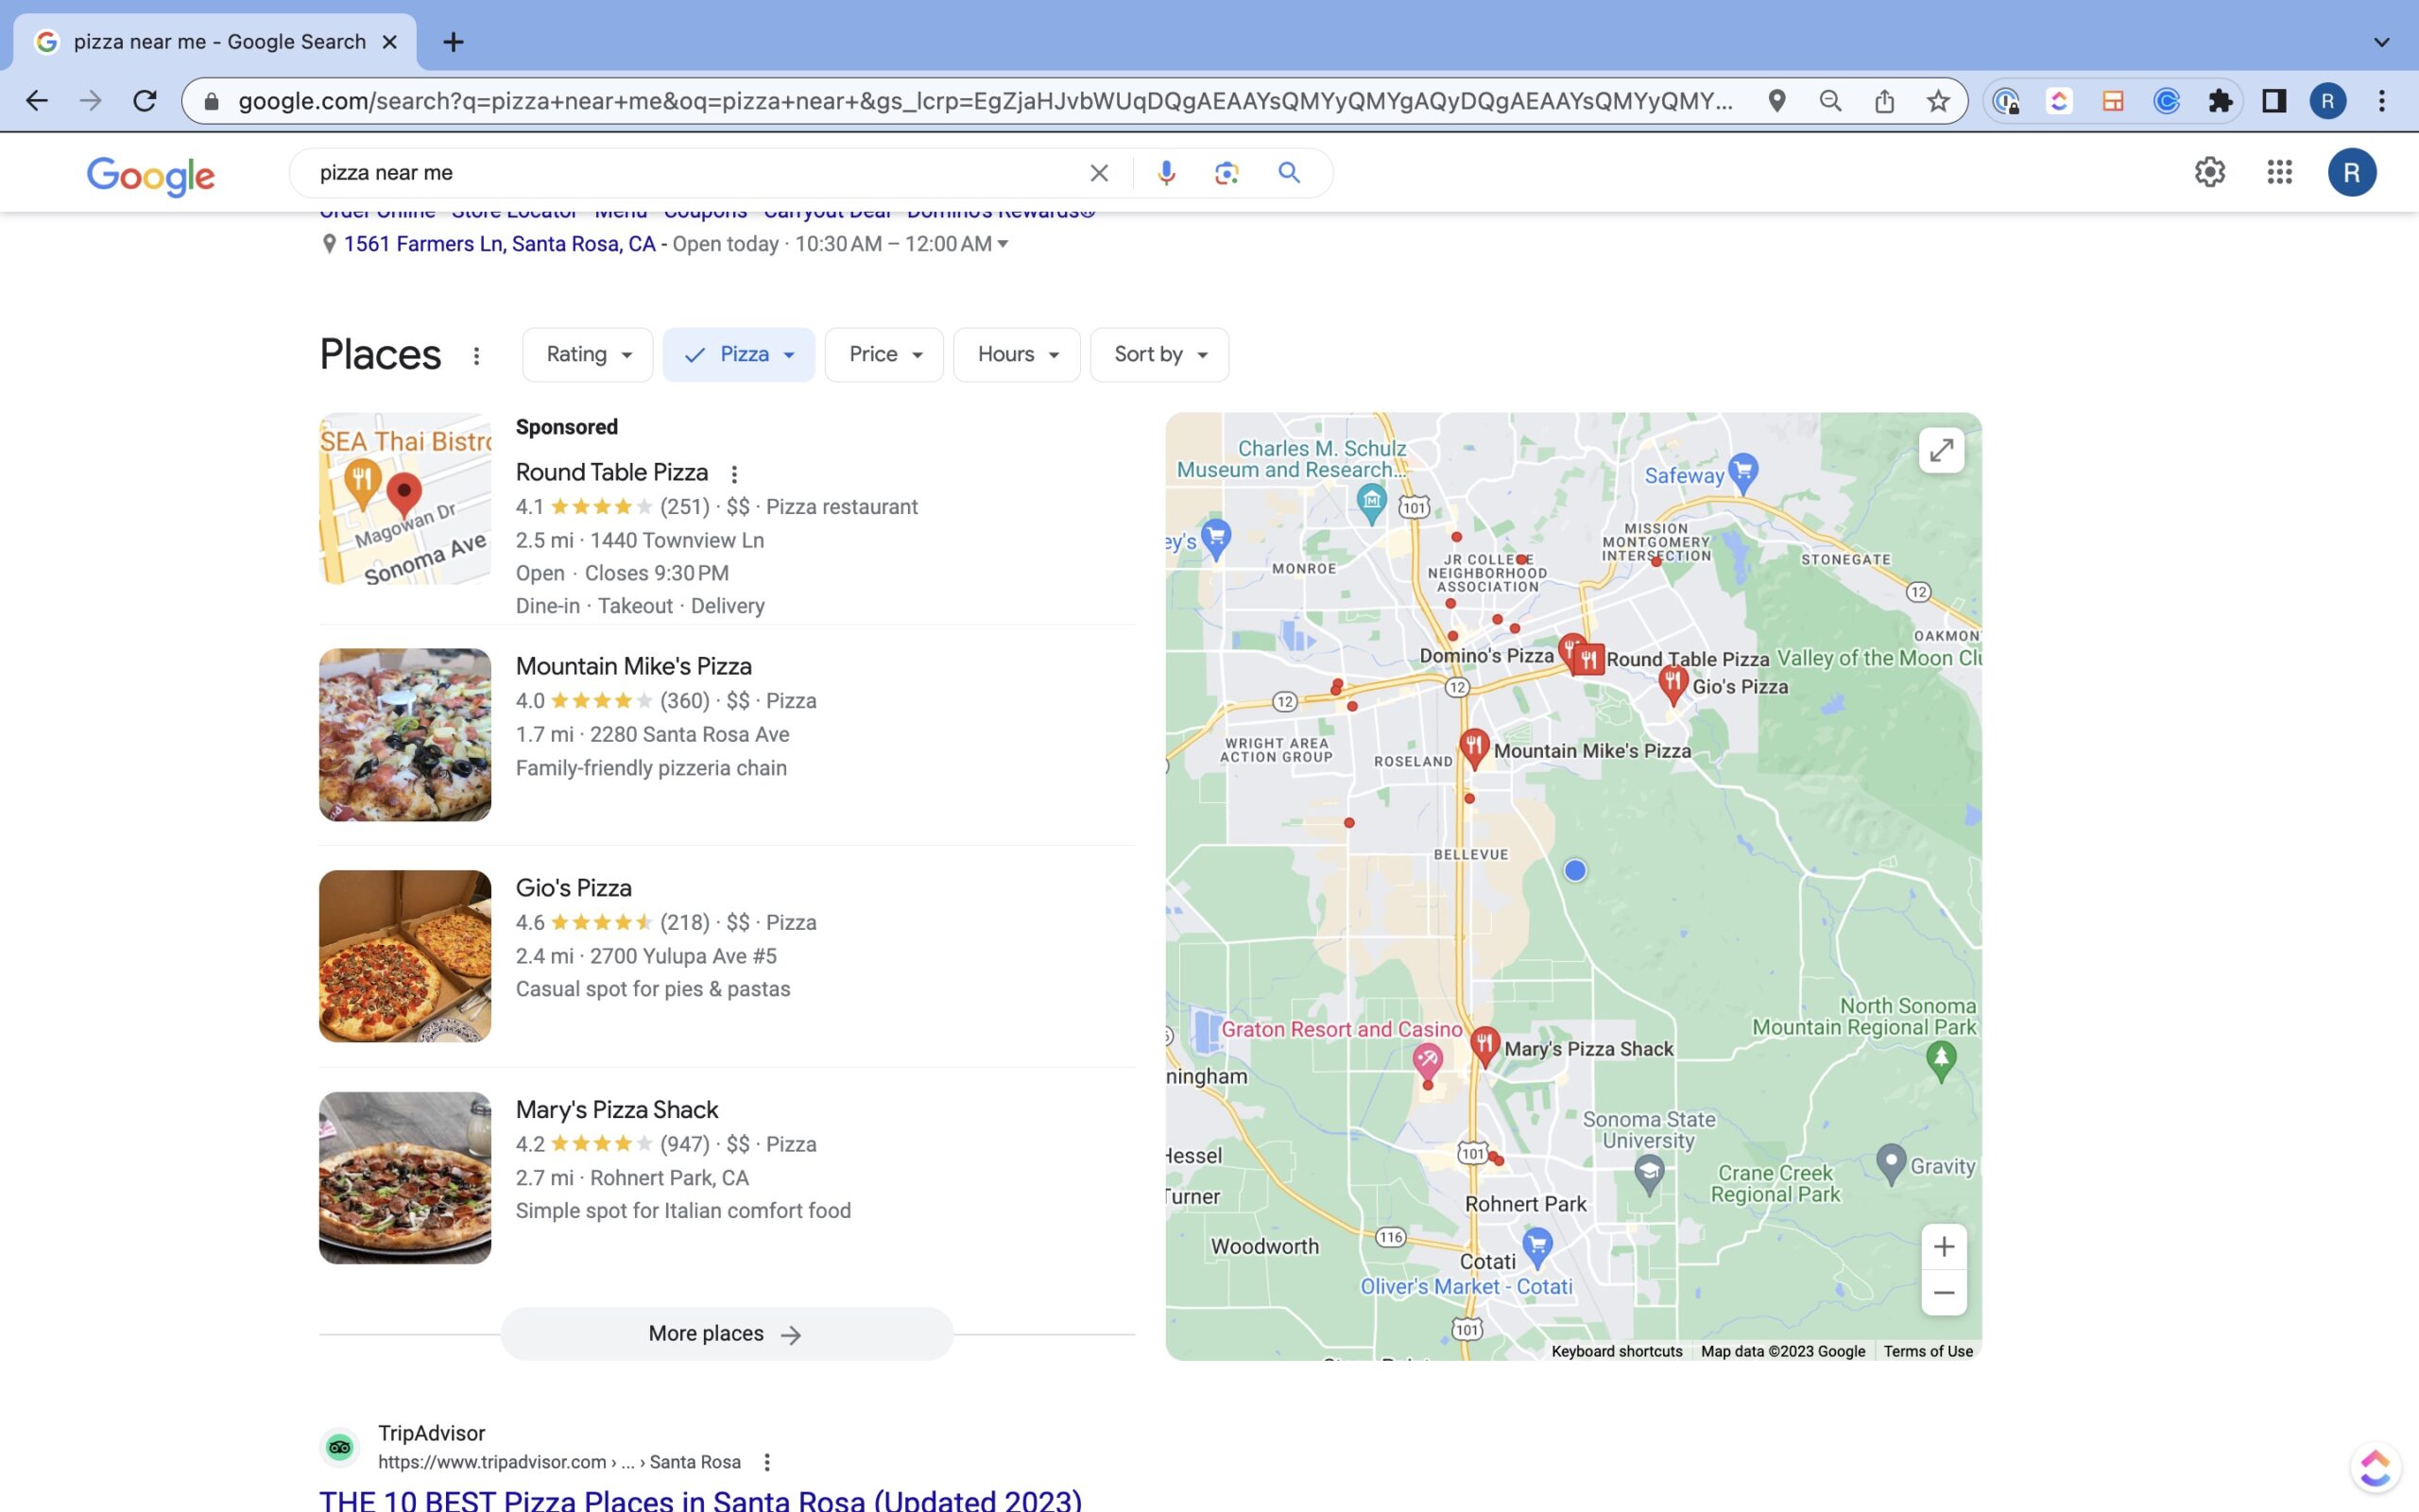2419x1512 pixels.
Task: Search by image with Google Lens
Action: pyautogui.click(x=1227, y=173)
